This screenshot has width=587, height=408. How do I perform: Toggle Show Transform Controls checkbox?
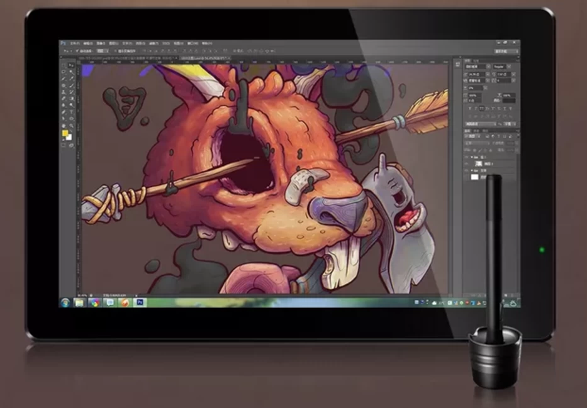(x=115, y=50)
